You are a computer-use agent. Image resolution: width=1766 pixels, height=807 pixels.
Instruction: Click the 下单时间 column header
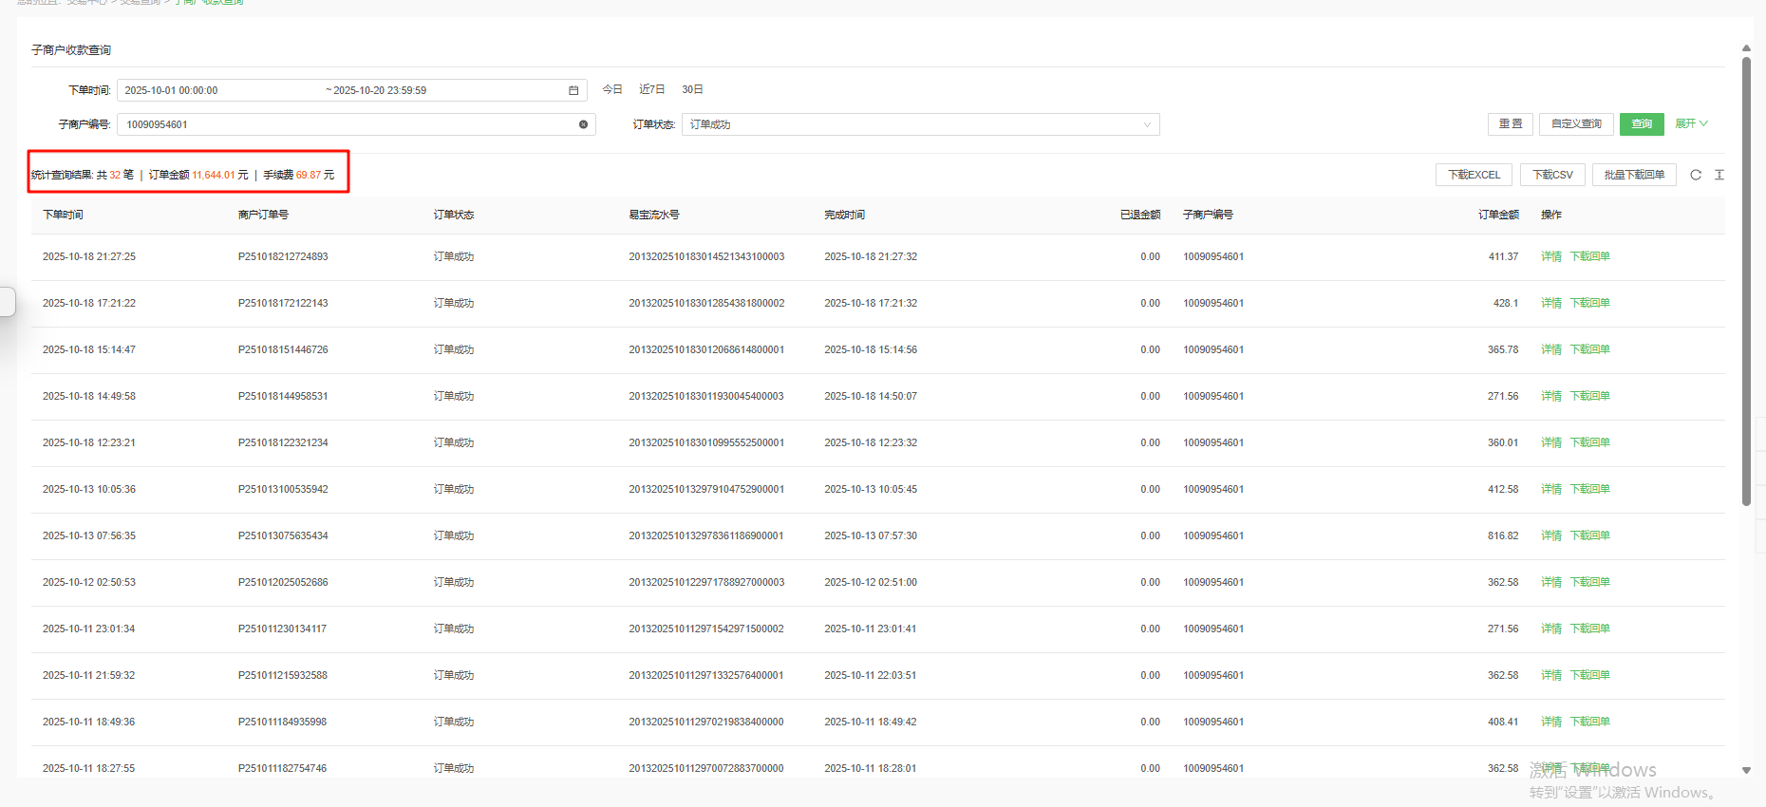point(63,215)
